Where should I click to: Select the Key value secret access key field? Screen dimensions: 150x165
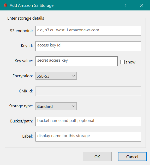coord(76,61)
